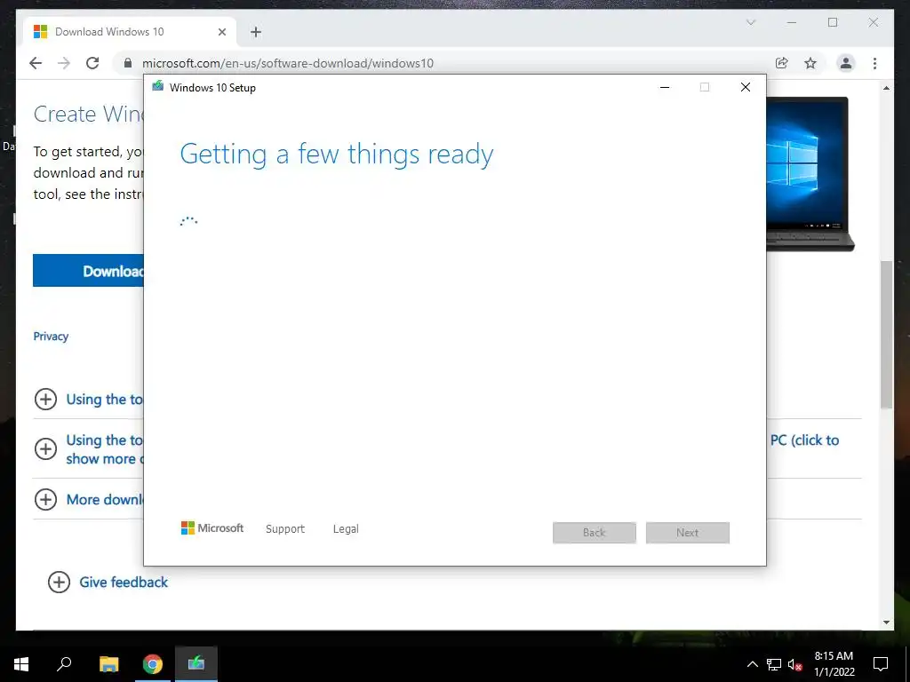Viewport: 910px width, 682px height.
Task: Share this page using the share icon
Action: pyautogui.click(x=782, y=63)
